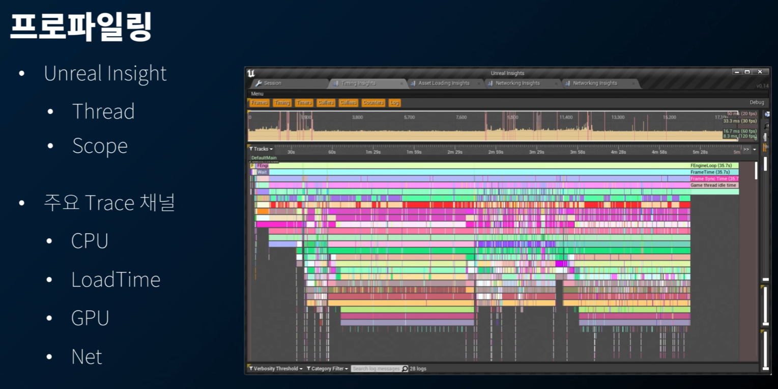Toggle the Timers panel button
This screenshot has height=389, width=778.
pos(304,103)
